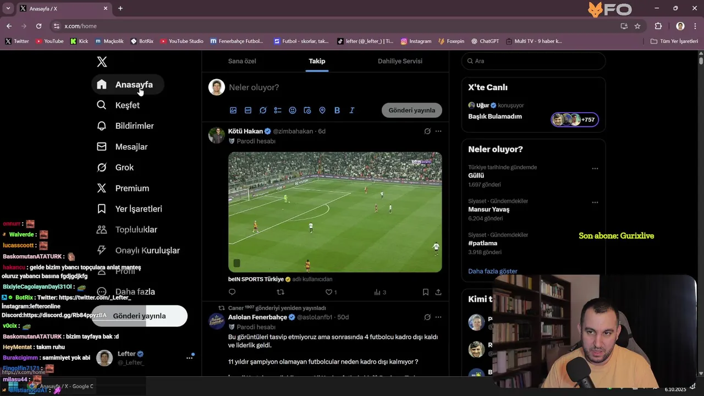Open more options on Kötü Hakan post
This screenshot has width=704, height=396.
point(438,131)
